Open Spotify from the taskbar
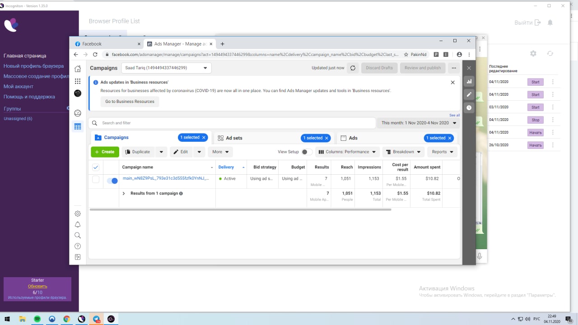578x325 pixels. [37, 319]
